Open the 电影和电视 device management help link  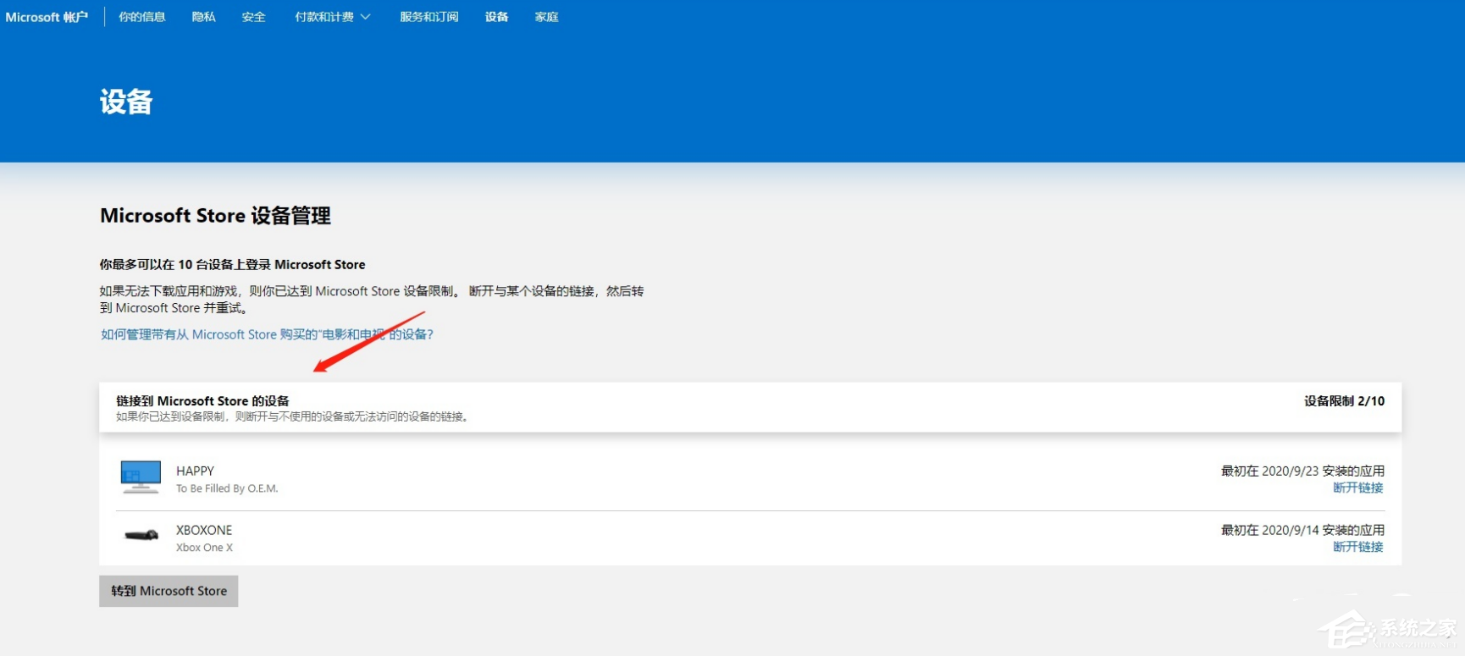267,334
